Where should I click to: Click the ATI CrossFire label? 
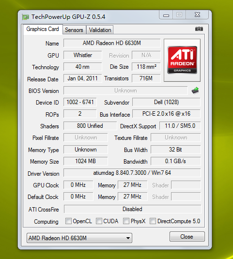[x=44, y=210]
